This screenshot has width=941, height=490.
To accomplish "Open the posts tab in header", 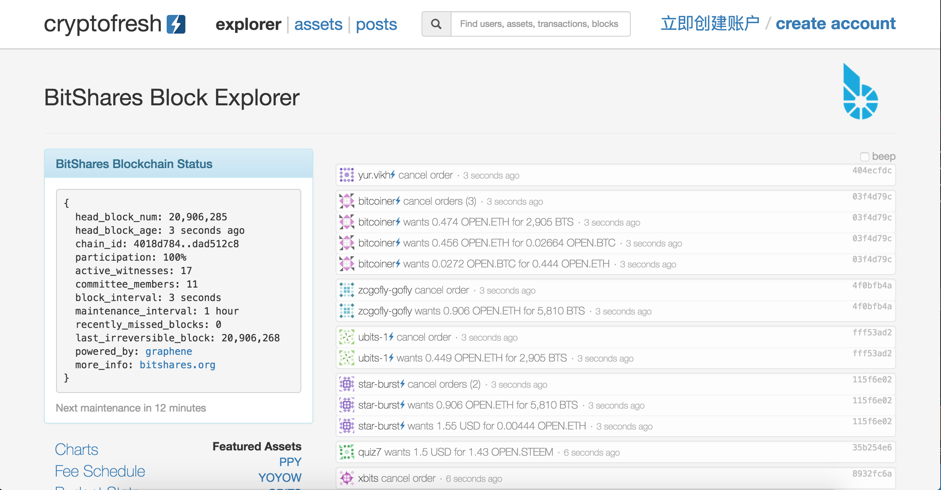I will [x=376, y=24].
